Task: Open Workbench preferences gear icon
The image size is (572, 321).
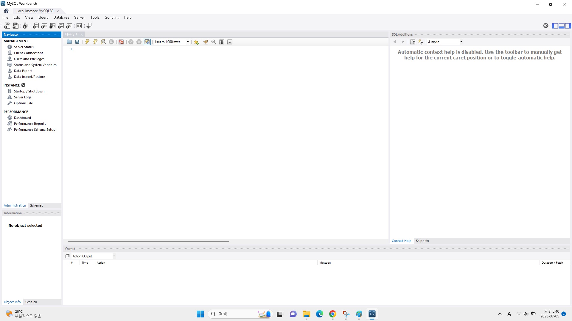Action: (x=546, y=26)
